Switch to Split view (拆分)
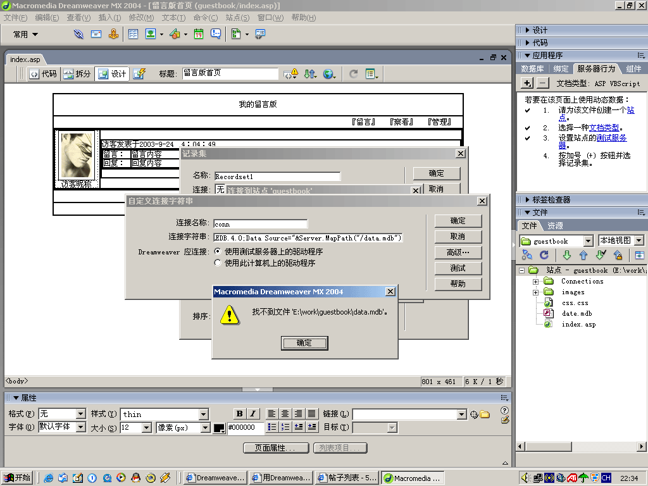648x486 pixels. 77,73
